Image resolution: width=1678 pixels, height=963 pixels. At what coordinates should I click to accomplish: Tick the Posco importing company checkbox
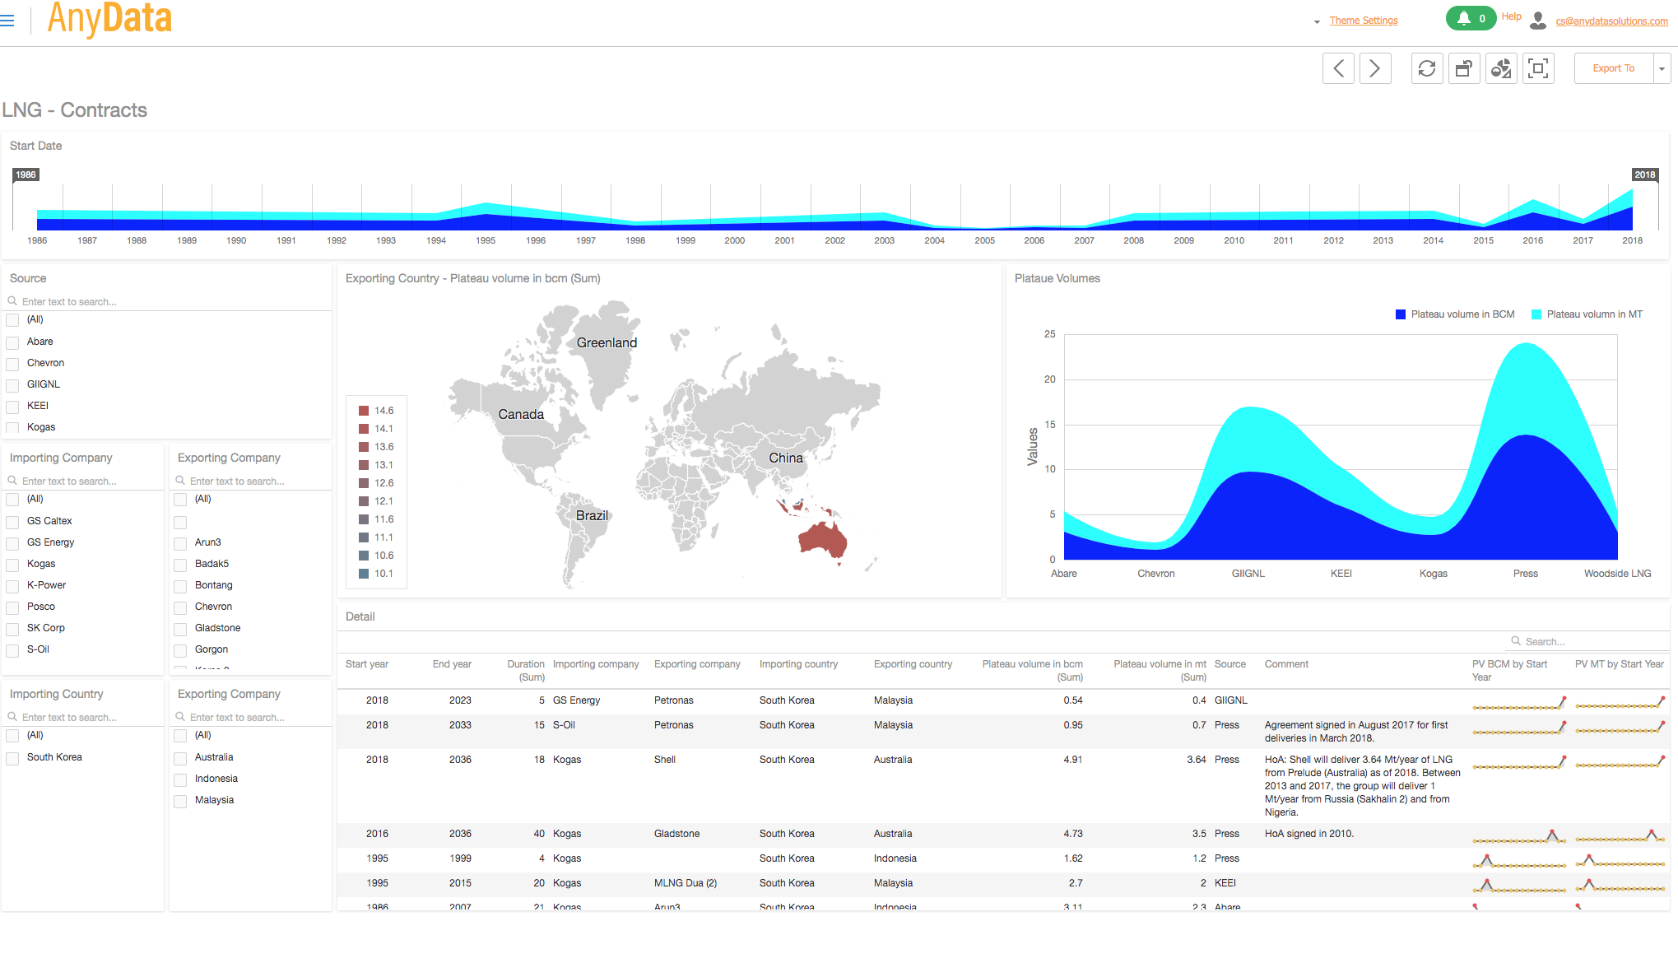[x=12, y=607]
